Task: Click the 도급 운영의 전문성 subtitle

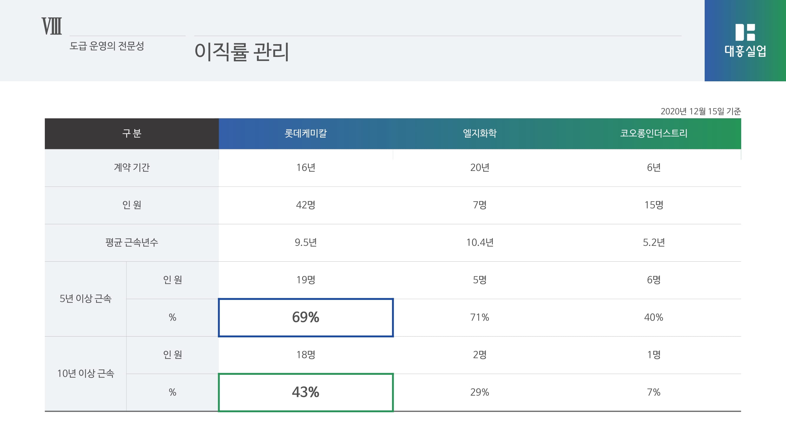Action: pos(107,46)
